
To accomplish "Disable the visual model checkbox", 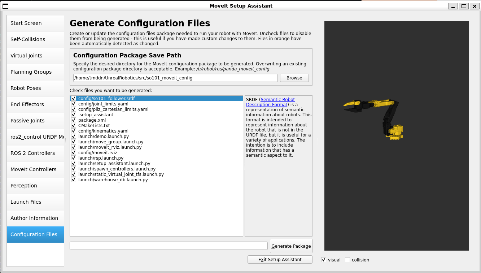I will point(324,260).
